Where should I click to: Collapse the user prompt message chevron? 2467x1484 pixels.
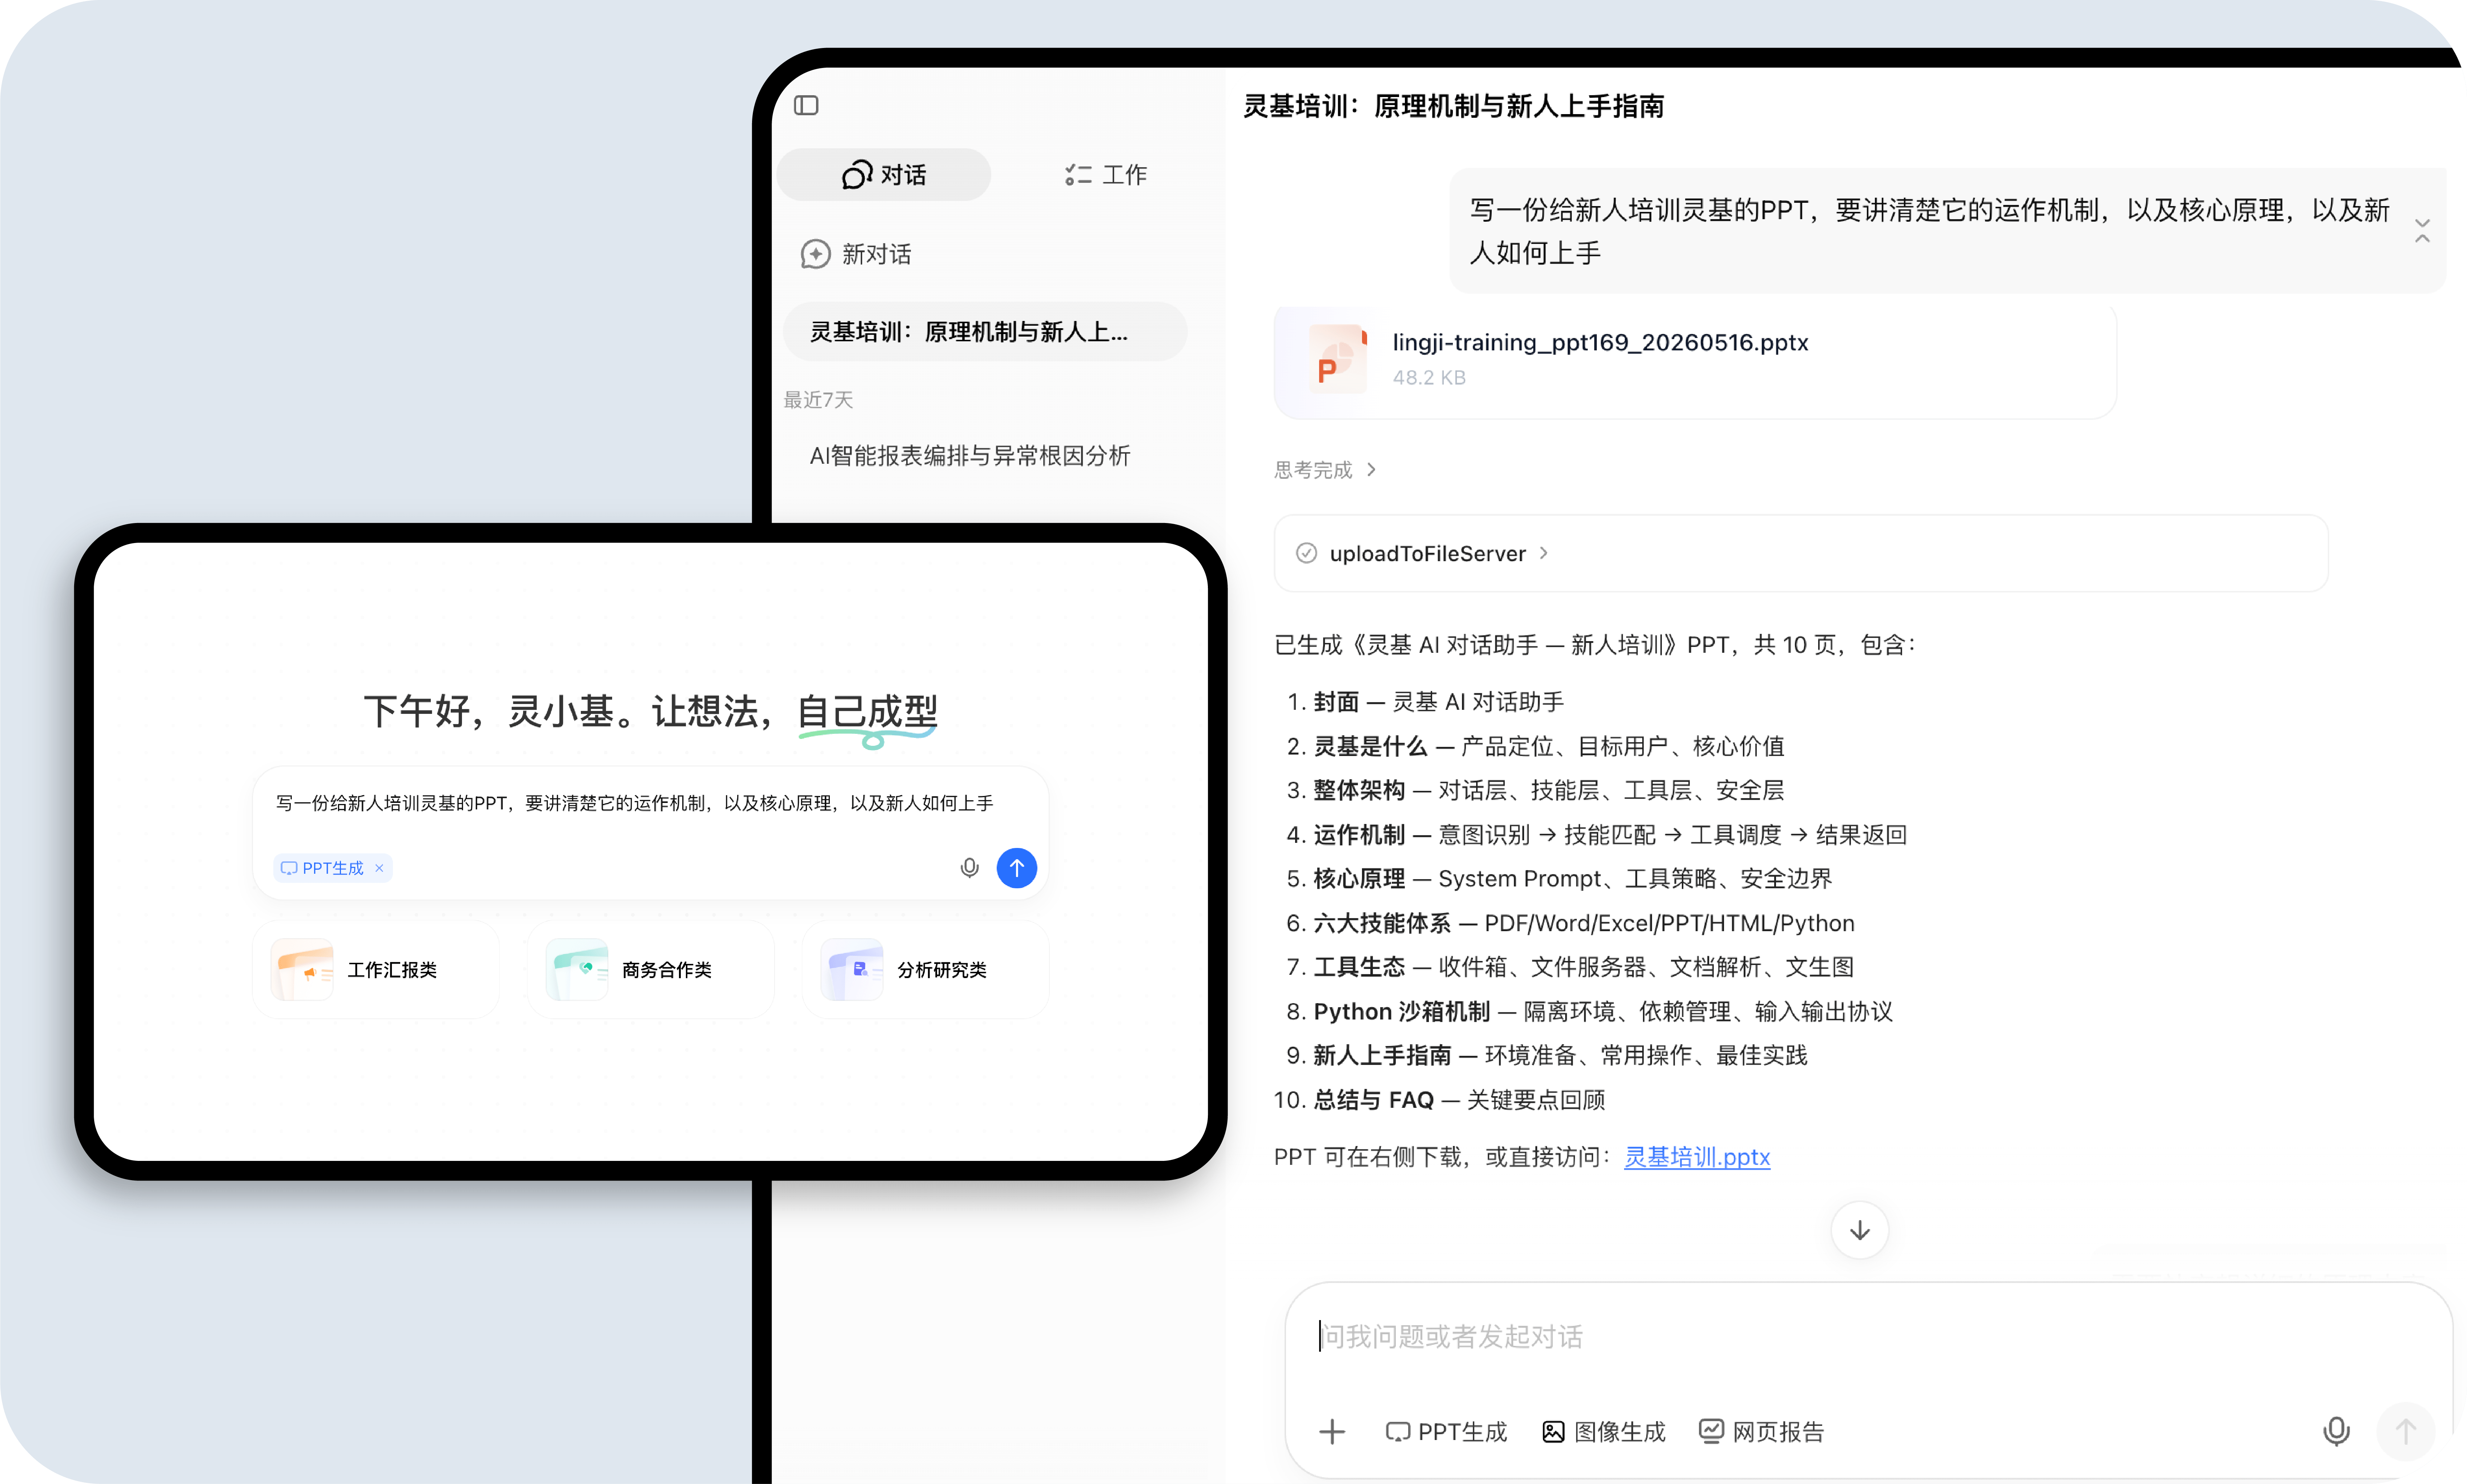(x=2422, y=231)
